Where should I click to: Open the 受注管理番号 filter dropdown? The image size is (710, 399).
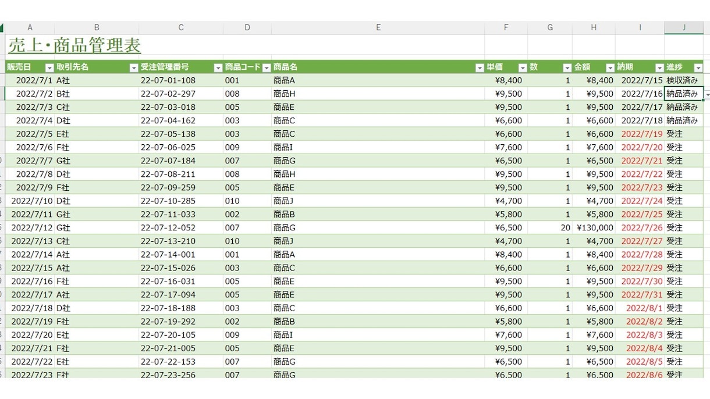click(x=218, y=67)
